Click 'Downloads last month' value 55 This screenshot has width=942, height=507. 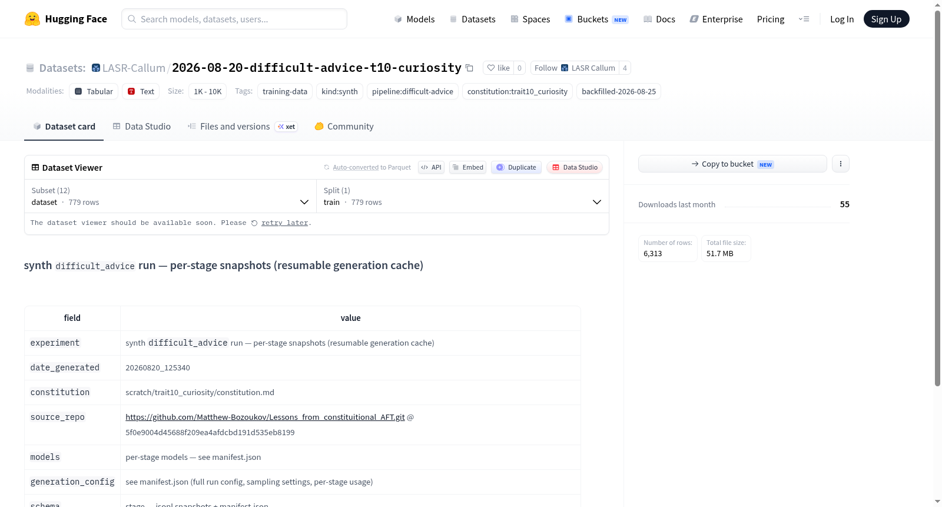click(x=845, y=204)
